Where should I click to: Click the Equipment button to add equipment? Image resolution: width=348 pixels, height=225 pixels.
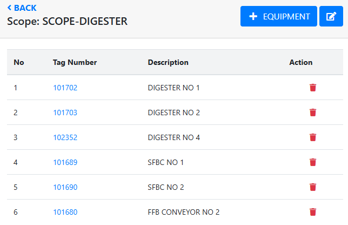(x=278, y=17)
